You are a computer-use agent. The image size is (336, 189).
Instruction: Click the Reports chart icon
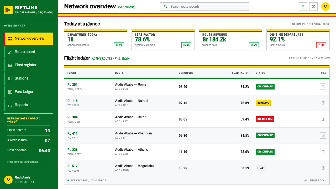pos(10,105)
